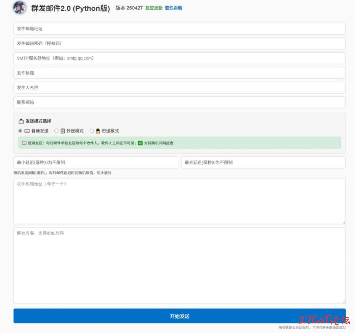Click the avatar logo beside the app title

pyautogui.click(x=20, y=8)
